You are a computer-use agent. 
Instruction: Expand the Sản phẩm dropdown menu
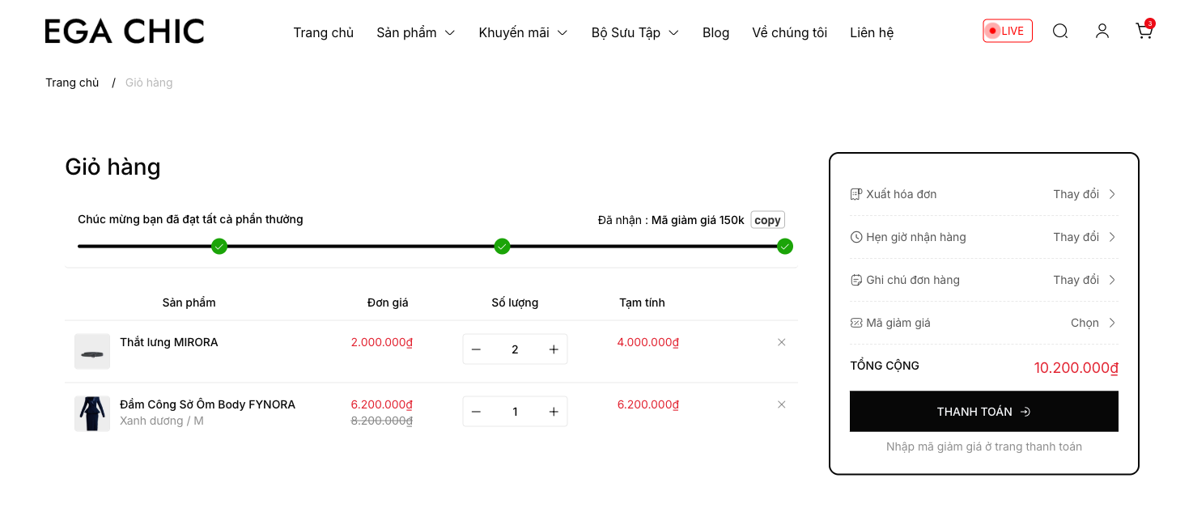point(415,32)
